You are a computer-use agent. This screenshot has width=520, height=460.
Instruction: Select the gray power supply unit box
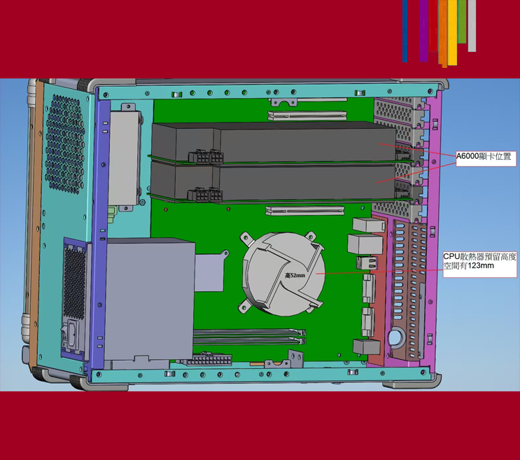(x=149, y=298)
